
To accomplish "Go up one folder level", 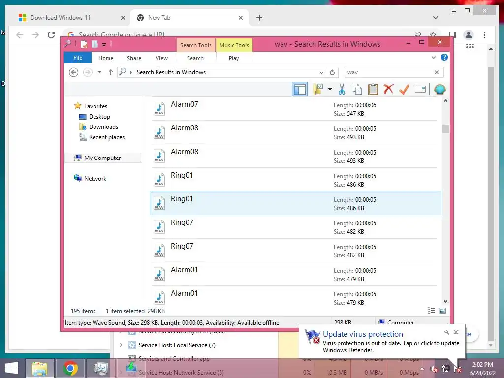I will click(x=111, y=72).
